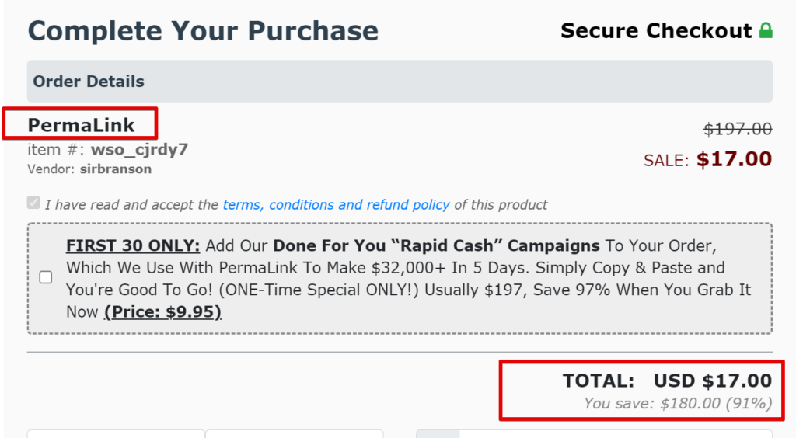Click the Done For You Rapid Cash Campaigns text
The height and width of the screenshot is (438, 796).
[437, 246]
